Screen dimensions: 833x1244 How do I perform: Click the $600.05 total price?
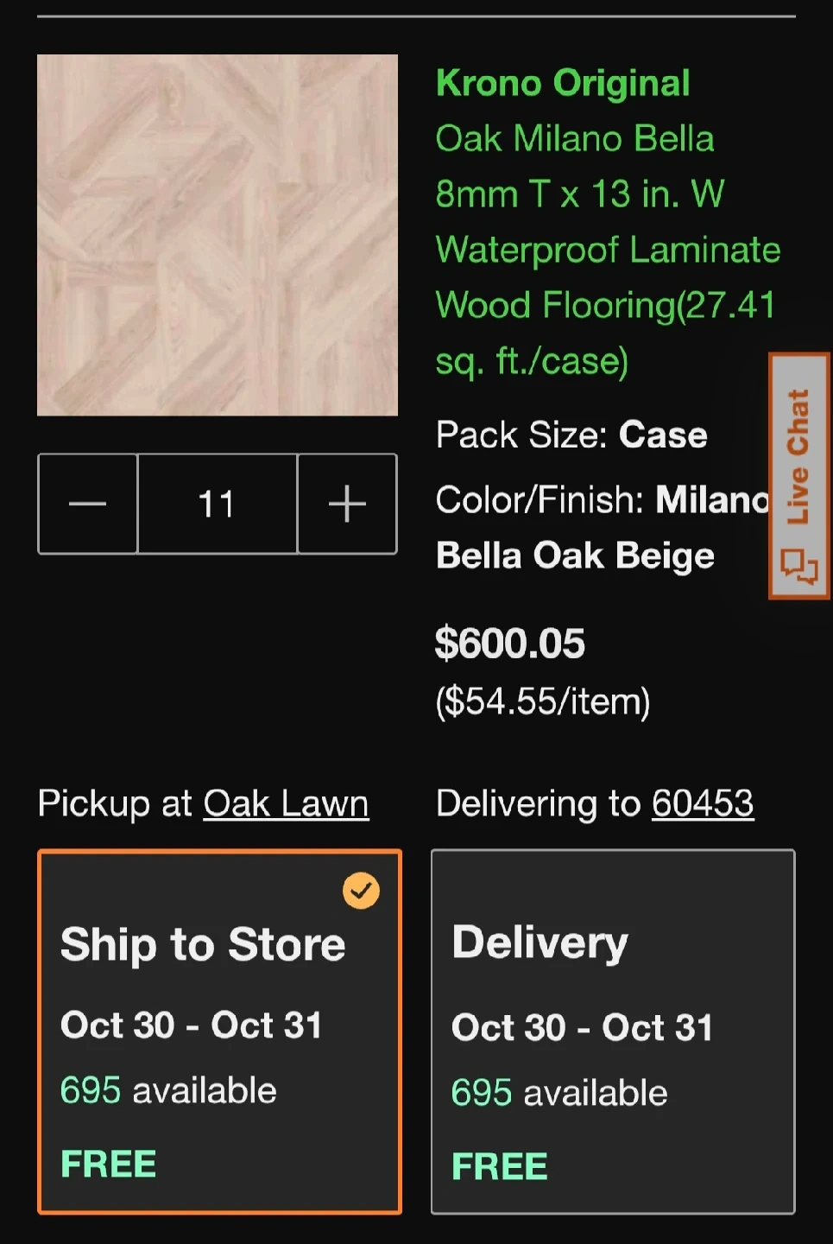(509, 644)
